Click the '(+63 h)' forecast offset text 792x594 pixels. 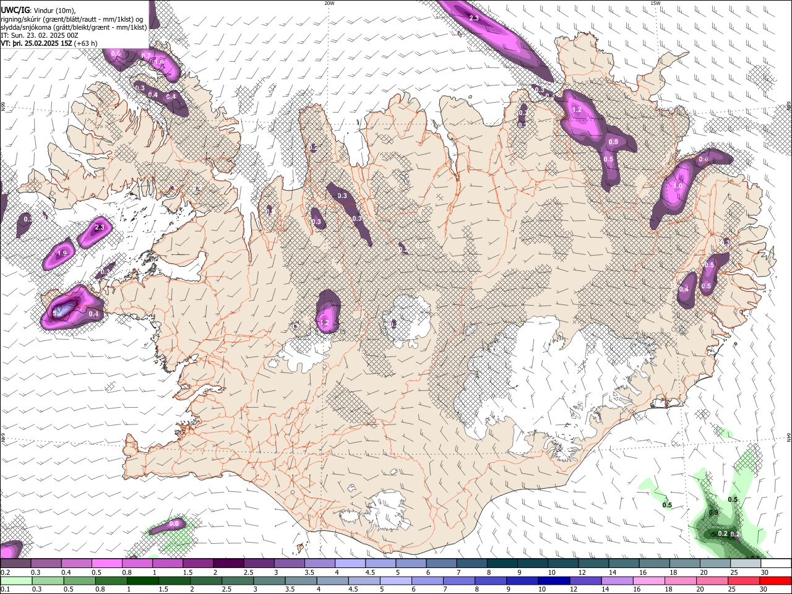click(x=86, y=43)
